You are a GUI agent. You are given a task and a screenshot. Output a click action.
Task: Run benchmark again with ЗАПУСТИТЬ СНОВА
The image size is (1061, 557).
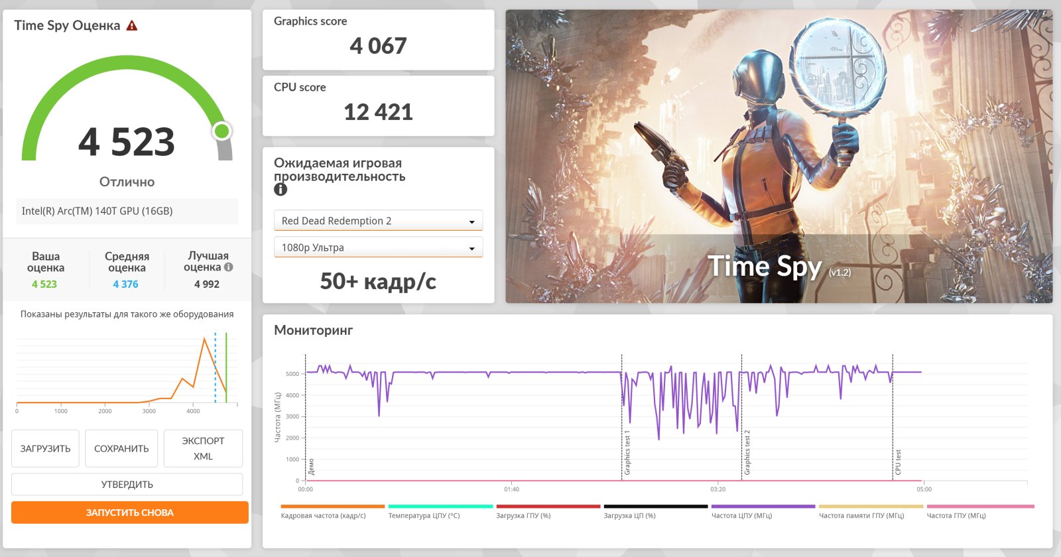[x=130, y=513]
